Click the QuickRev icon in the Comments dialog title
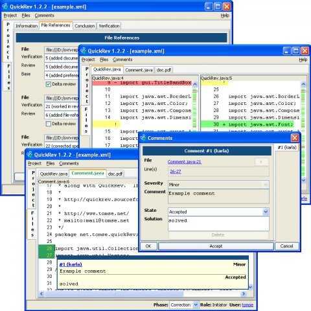 click(x=143, y=138)
